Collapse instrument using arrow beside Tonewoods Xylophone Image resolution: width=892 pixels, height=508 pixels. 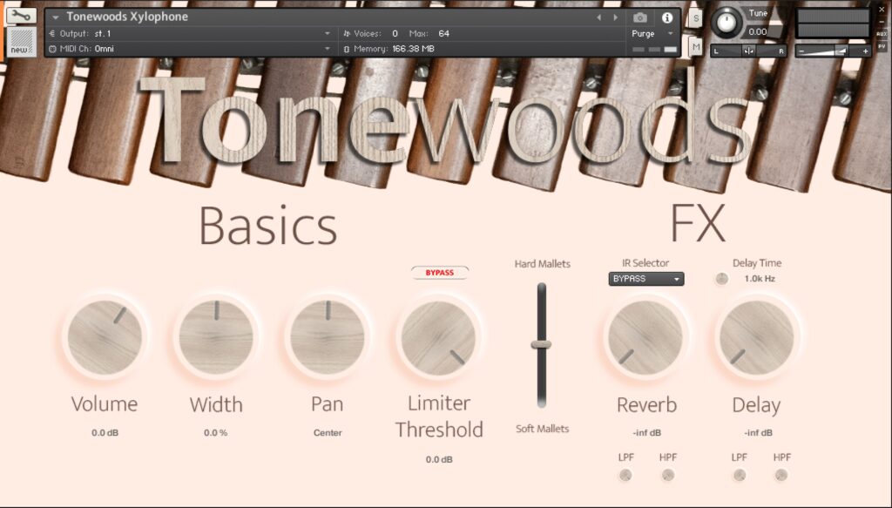(x=57, y=17)
